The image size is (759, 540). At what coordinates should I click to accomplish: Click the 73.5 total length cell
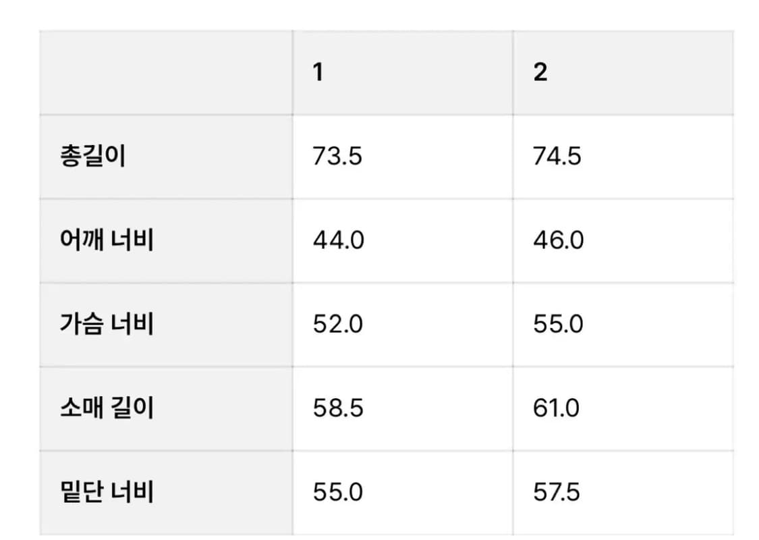[337, 157]
